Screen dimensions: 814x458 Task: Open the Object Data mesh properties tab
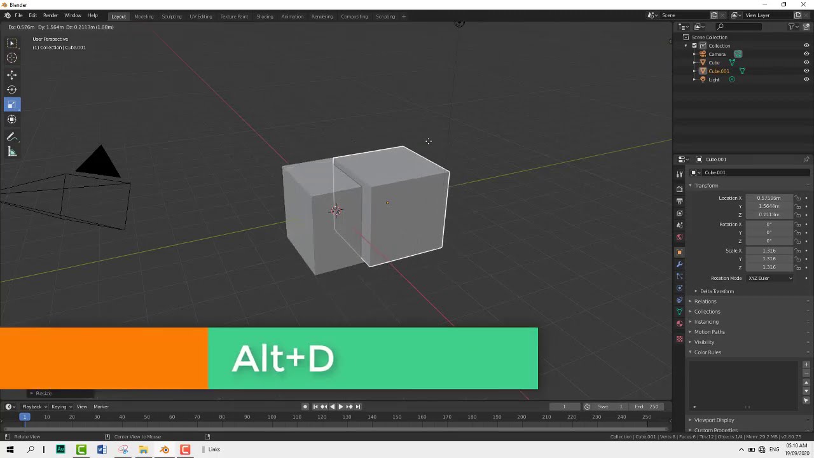click(x=679, y=312)
